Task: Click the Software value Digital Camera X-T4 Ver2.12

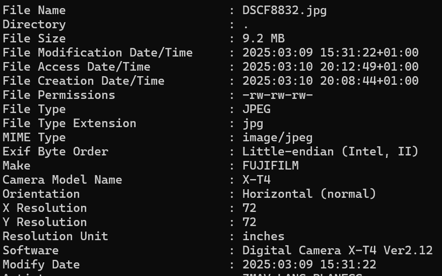Action: [337, 250]
